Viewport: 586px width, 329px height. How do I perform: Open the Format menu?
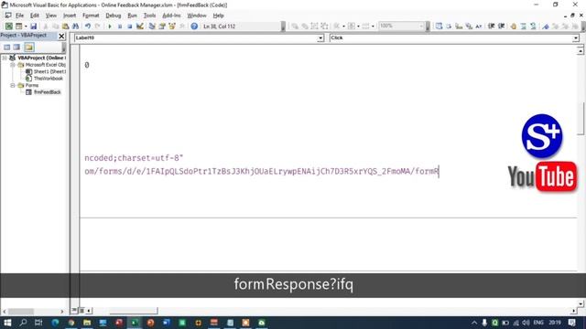pos(91,16)
